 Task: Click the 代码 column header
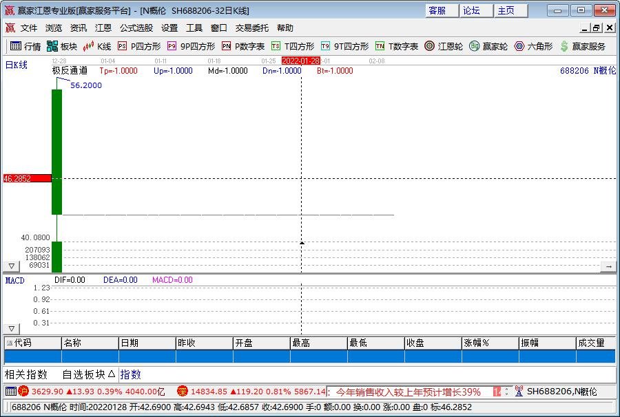pos(33,343)
